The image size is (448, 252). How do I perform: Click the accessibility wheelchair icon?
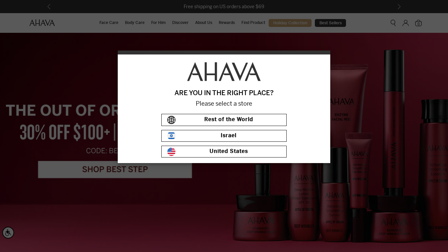(8, 233)
